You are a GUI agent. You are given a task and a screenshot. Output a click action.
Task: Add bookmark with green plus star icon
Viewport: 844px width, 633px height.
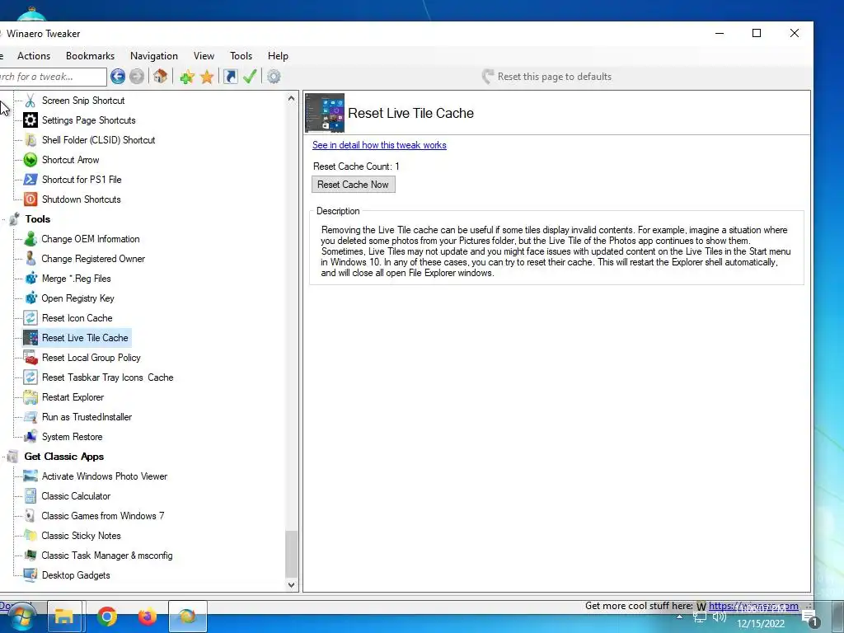[187, 77]
